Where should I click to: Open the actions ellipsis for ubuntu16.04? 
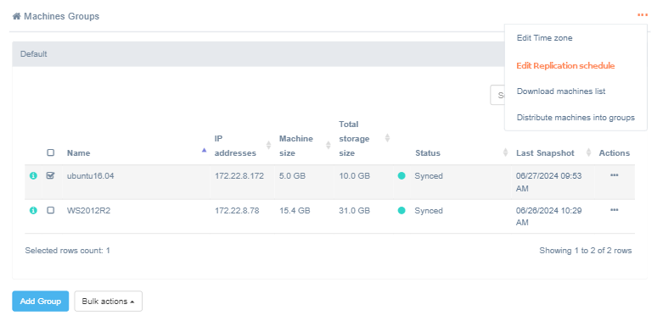(615, 175)
